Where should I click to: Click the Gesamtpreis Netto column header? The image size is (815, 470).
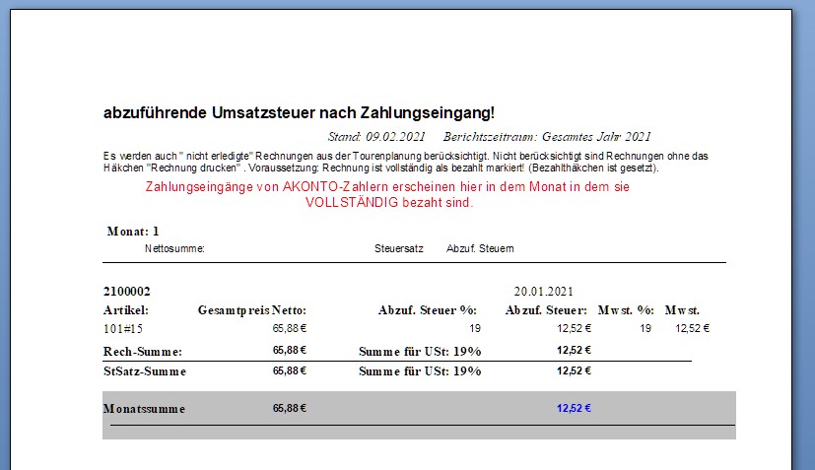(x=252, y=310)
